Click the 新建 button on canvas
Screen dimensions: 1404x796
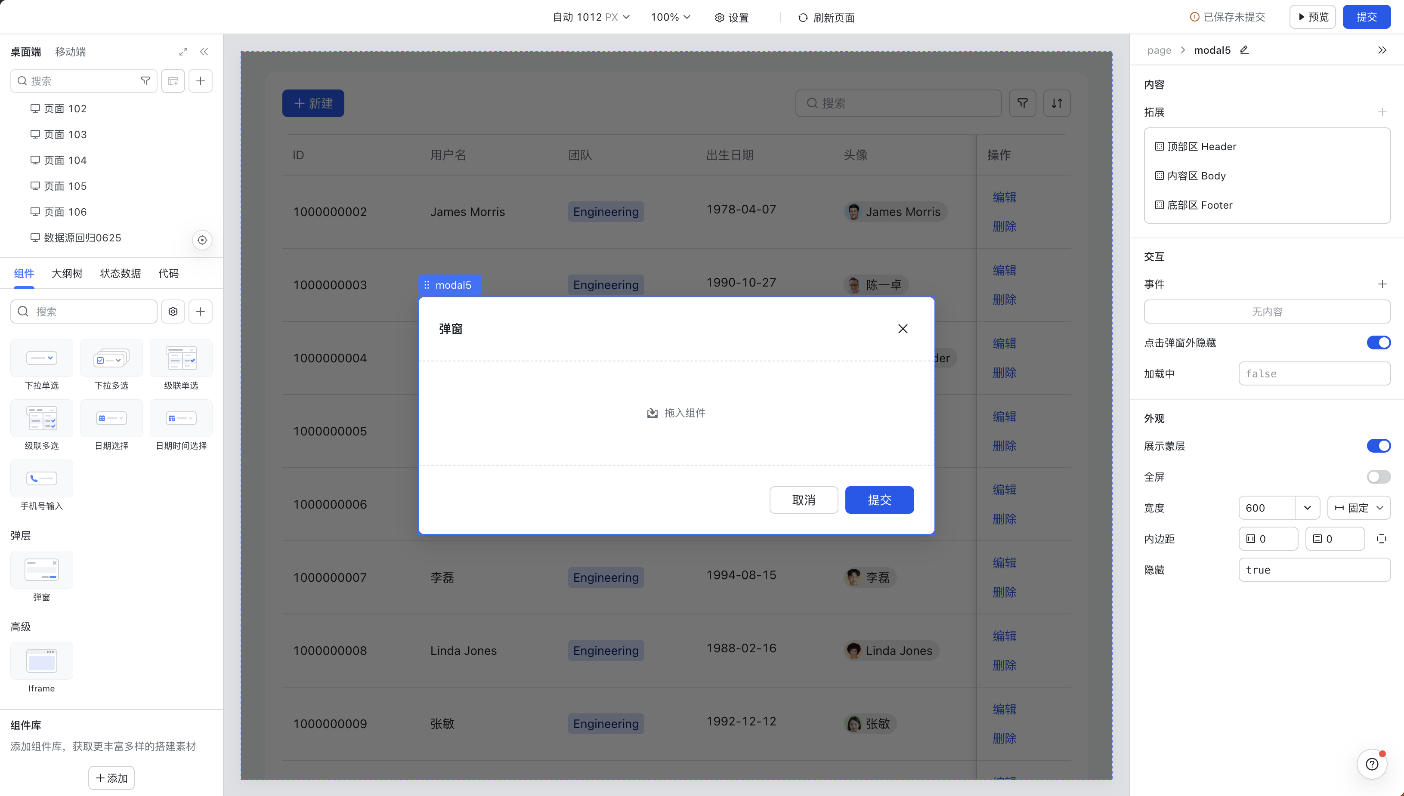pyautogui.click(x=313, y=103)
